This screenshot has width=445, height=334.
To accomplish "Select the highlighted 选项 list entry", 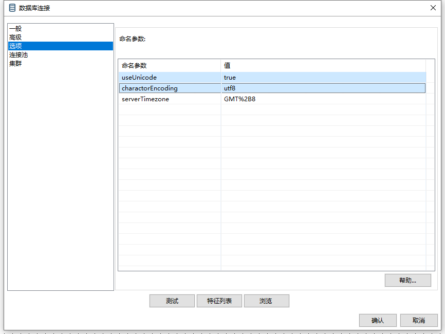I will 15,46.
